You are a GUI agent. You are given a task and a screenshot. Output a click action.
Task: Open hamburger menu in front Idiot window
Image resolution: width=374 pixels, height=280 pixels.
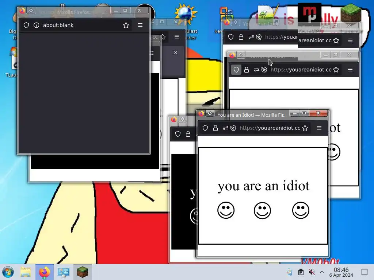coord(319,128)
